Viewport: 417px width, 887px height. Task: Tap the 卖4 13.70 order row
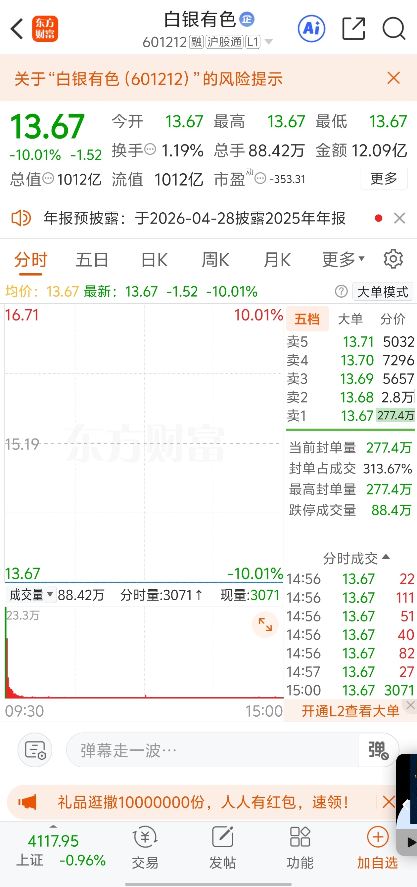pos(350,360)
